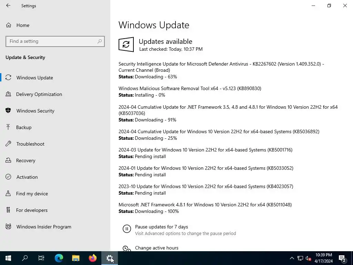The width and height of the screenshot is (353, 265).
Task: Click the search magnifier in Find a setting
Action: 100,41
